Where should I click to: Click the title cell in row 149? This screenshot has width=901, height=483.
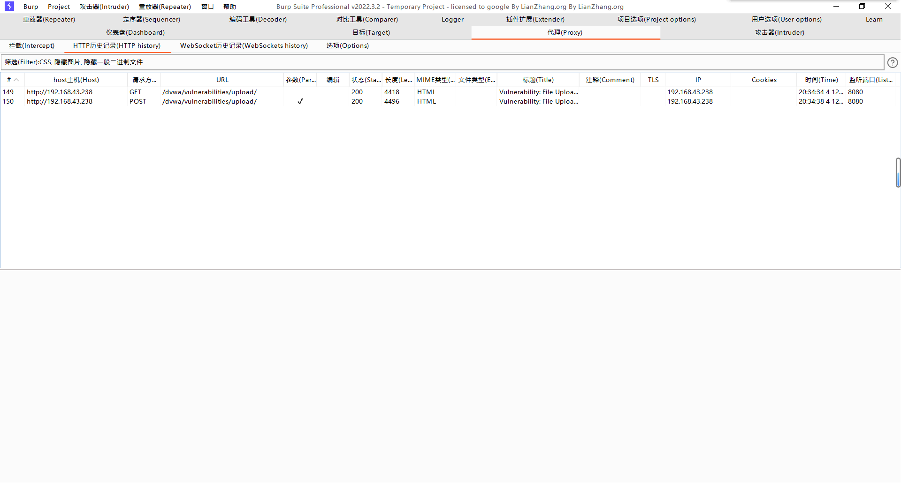tap(539, 92)
